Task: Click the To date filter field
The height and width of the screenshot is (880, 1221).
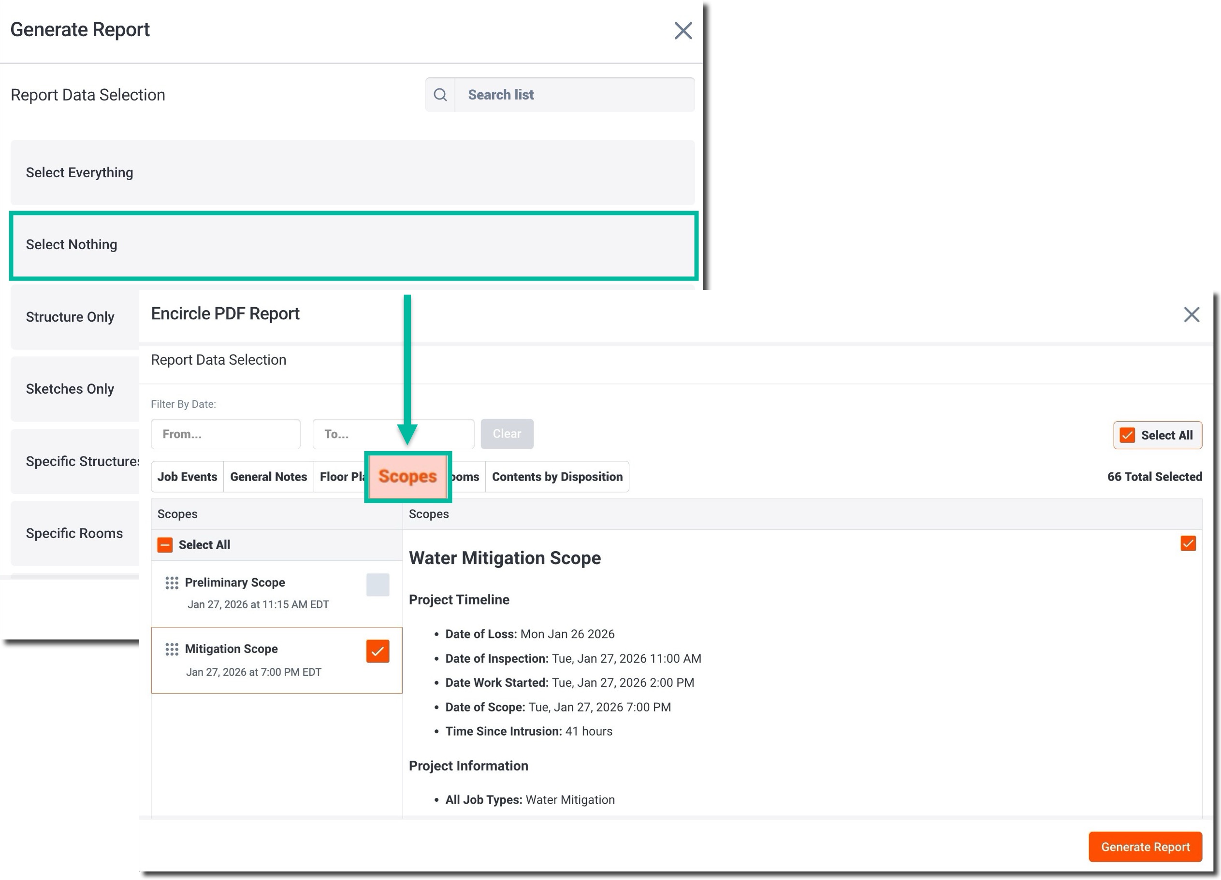Action: [x=377, y=434]
